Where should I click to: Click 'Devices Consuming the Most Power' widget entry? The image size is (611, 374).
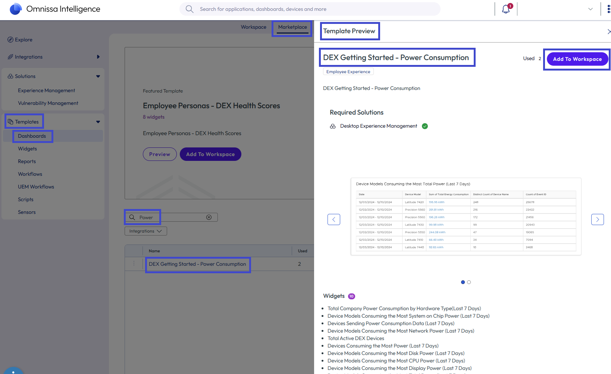383,346
